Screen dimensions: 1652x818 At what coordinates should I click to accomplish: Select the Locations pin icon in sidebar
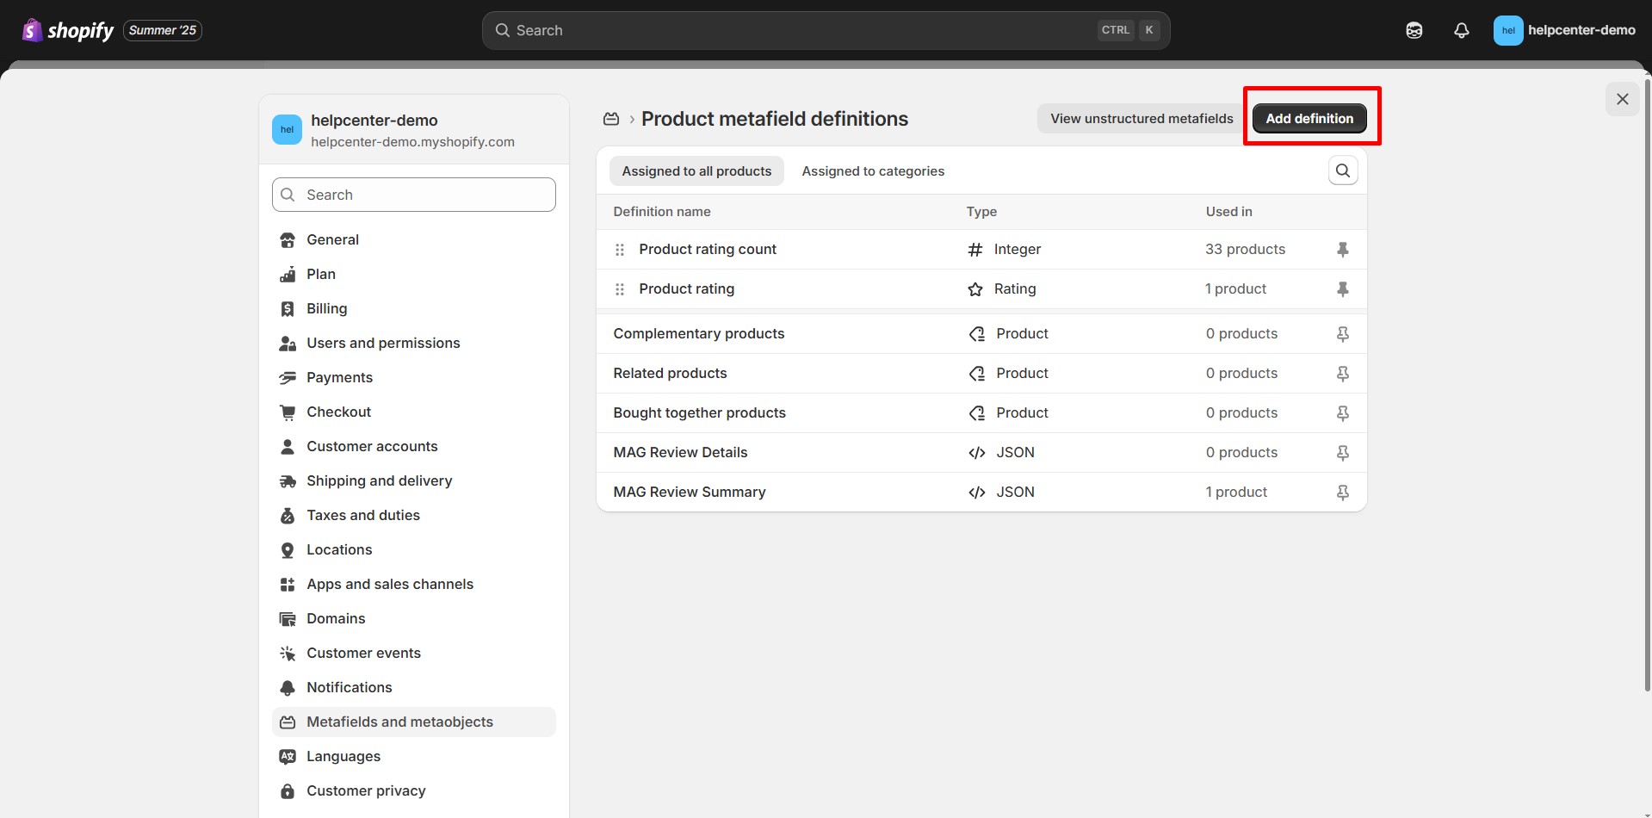click(288, 549)
